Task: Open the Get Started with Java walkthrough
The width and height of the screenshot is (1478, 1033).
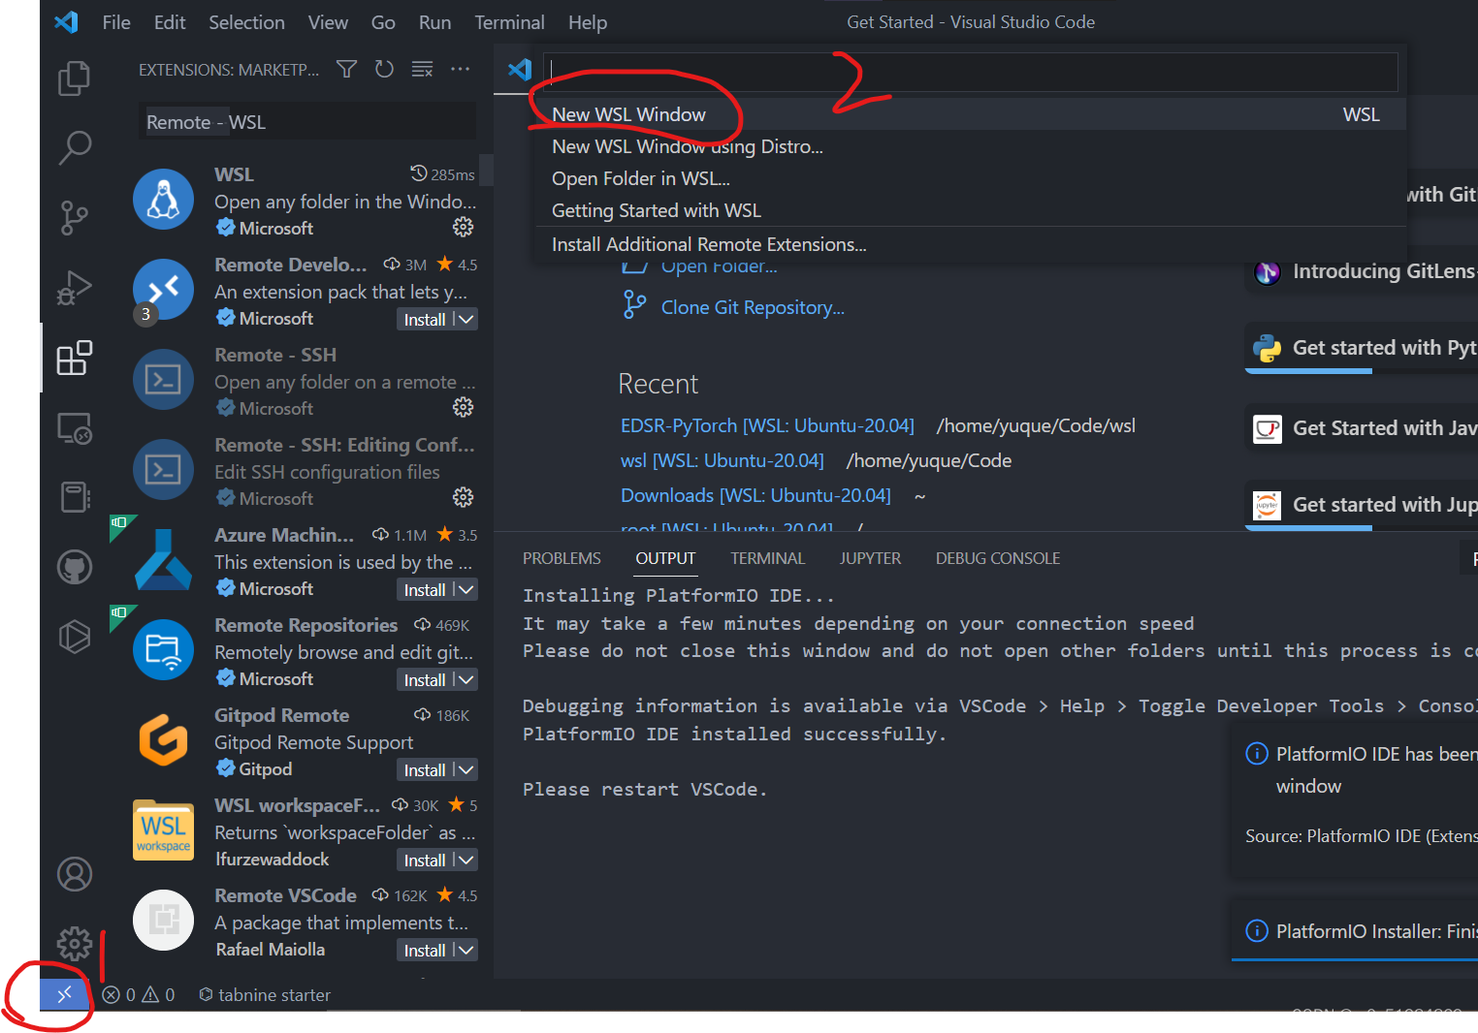Action: [x=1362, y=428]
